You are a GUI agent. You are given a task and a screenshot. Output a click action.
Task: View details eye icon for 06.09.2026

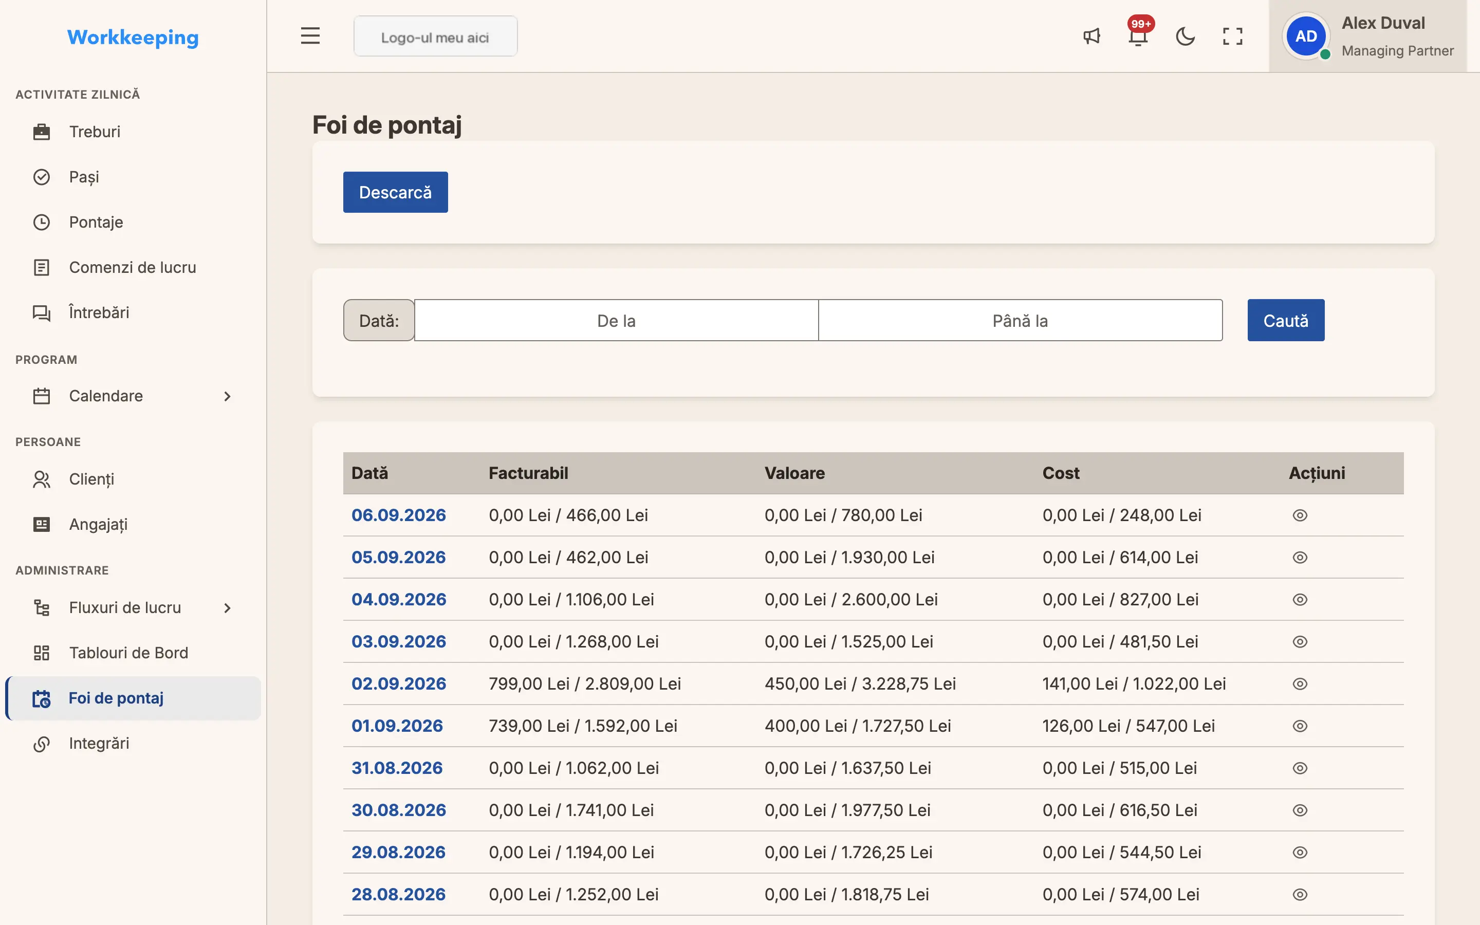(x=1300, y=515)
